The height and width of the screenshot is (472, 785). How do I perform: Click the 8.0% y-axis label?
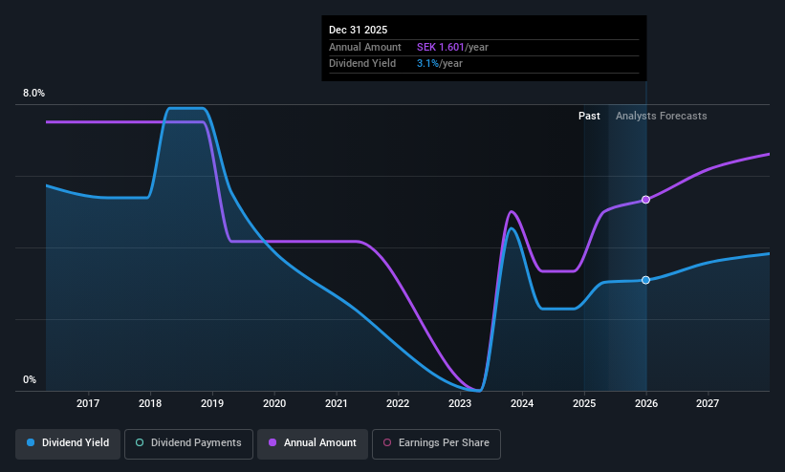click(33, 93)
